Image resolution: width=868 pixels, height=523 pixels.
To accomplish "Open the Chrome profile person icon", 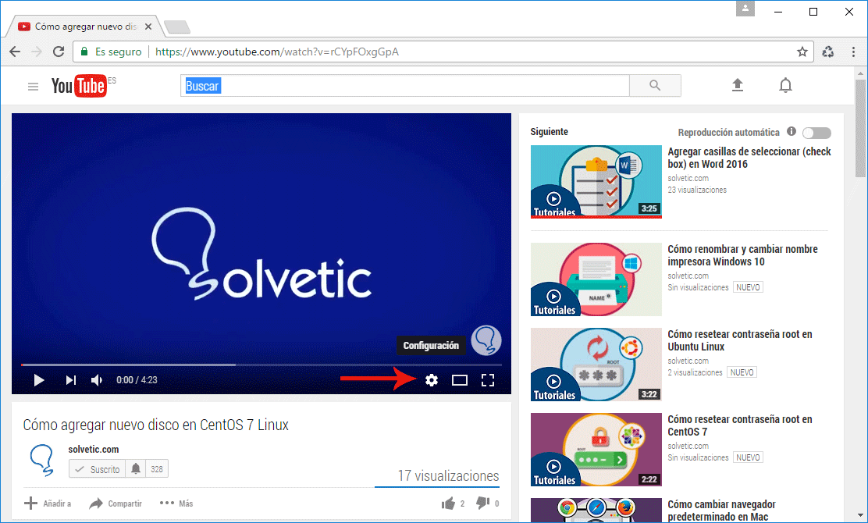I will (745, 9).
